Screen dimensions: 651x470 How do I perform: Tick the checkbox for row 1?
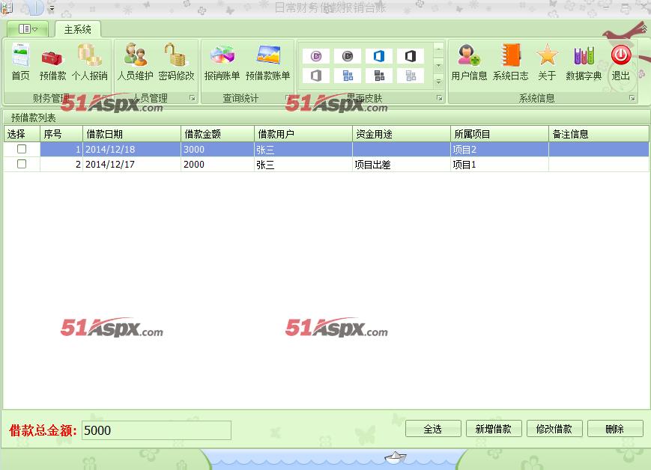(x=22, y=149)
